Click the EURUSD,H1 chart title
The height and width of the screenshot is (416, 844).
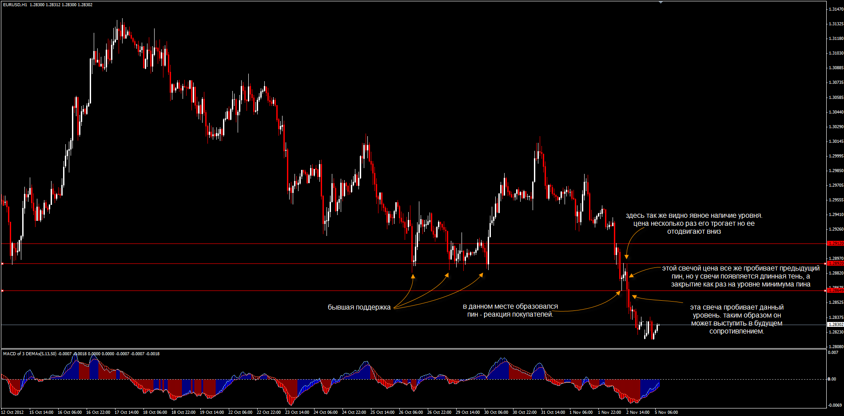tap(15, 4)
